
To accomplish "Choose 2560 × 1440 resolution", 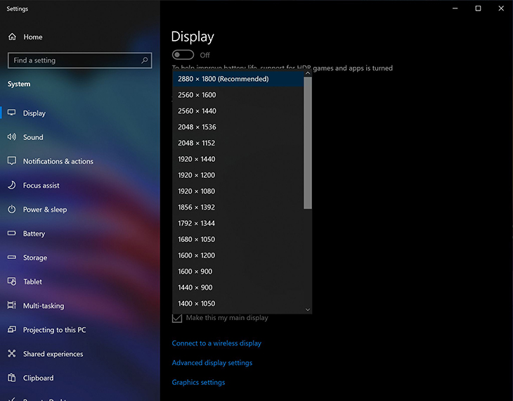I will click(x=238, y=111).
